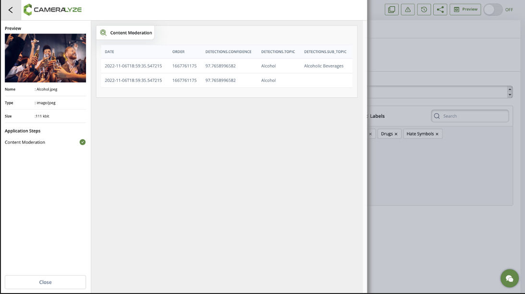Select the Content Moderation tab
Viewport: 525px width, 294px height.
coord(126,33)
